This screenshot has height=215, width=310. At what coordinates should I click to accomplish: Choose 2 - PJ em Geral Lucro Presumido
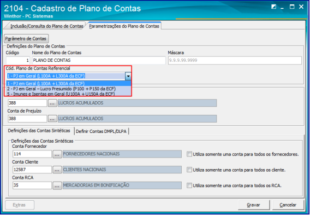click(69, 89)
